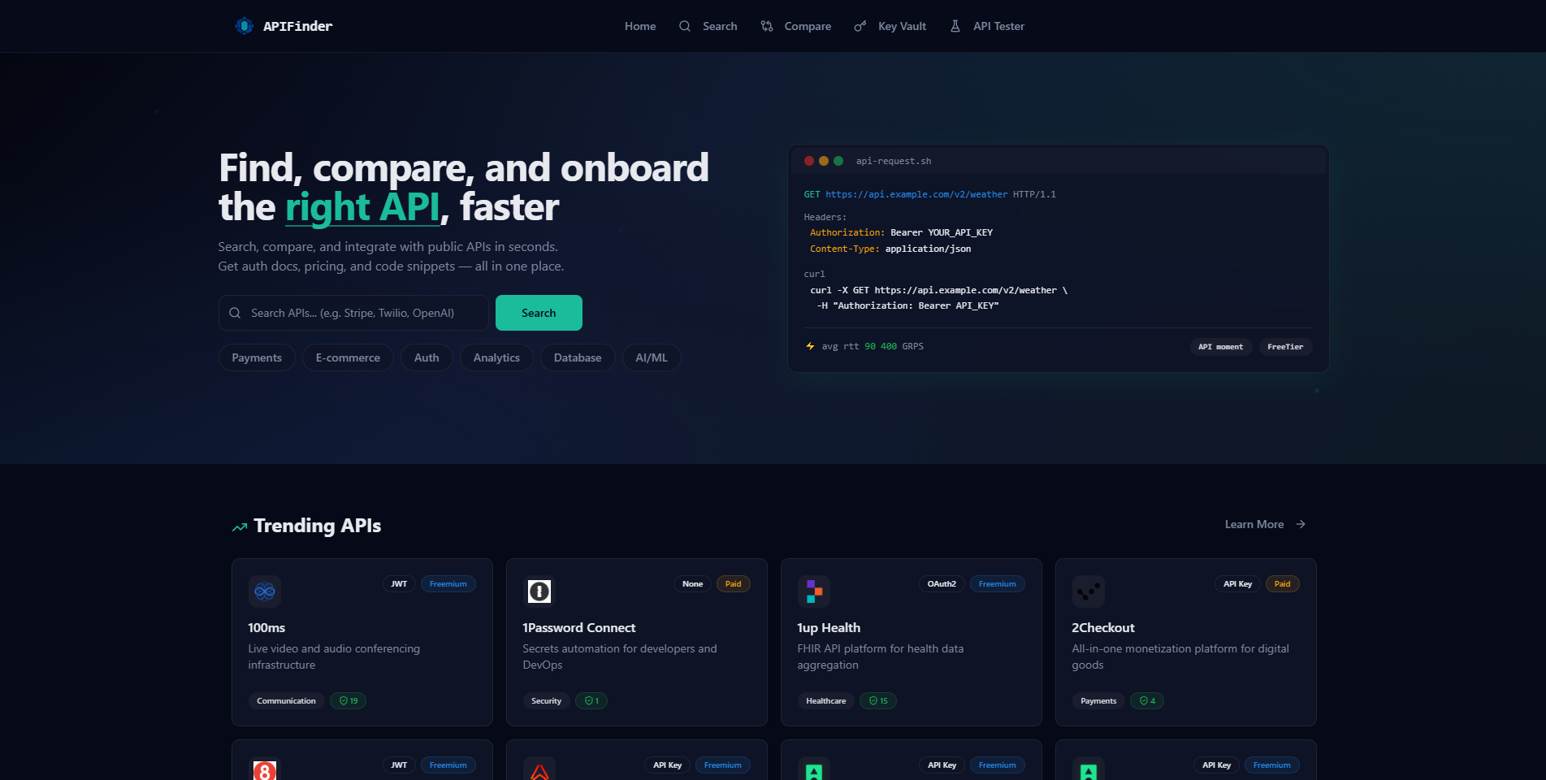The image size is (1546, 780).
Task: Click the green Search button
Action: pyautogui.click(x=539, y=313)
